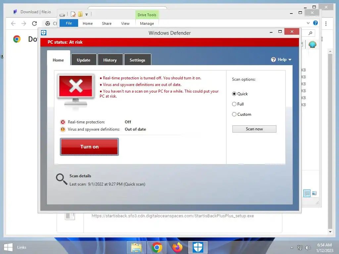Click the Links toolbar on the taskbar
This screenshot has width=339, height=254.
(x=22, y=247)
